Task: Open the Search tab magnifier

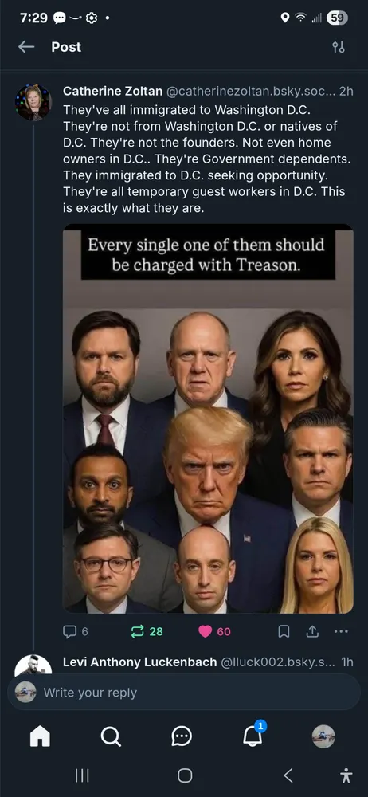Action: 110,736
